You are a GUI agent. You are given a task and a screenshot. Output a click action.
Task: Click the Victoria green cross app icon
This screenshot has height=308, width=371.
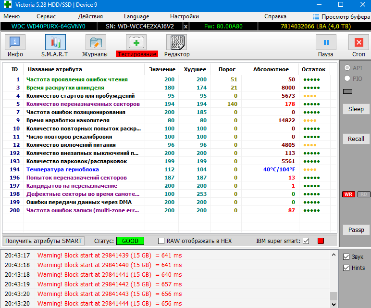(8, 5)
